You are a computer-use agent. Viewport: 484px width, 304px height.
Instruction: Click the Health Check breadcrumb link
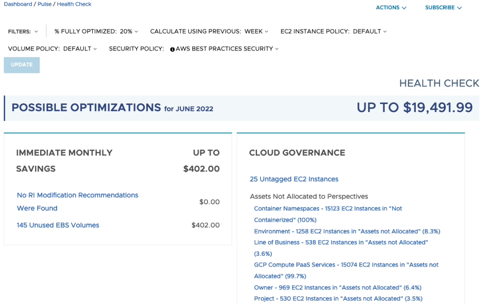click(74, 4)
